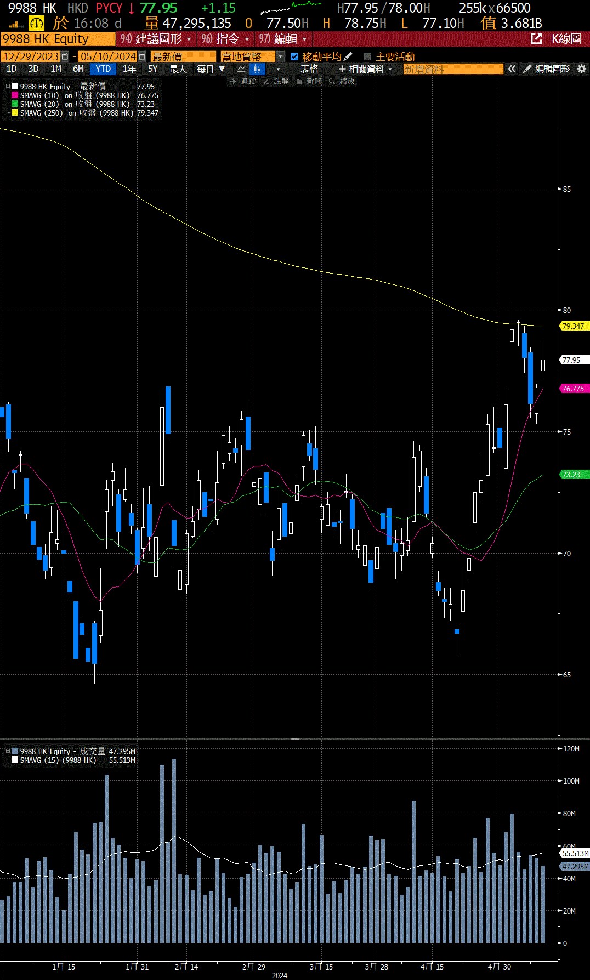
Task: Select the 5Y time range tab
Action: [x=152, y=69]
